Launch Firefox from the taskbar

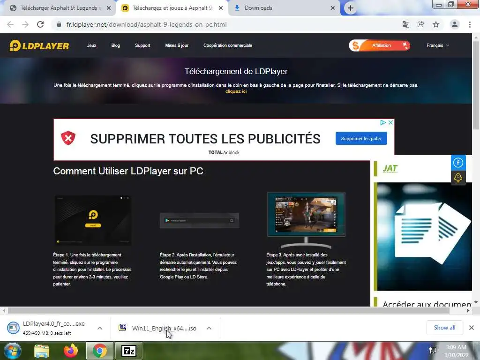[x=71, y=351]
